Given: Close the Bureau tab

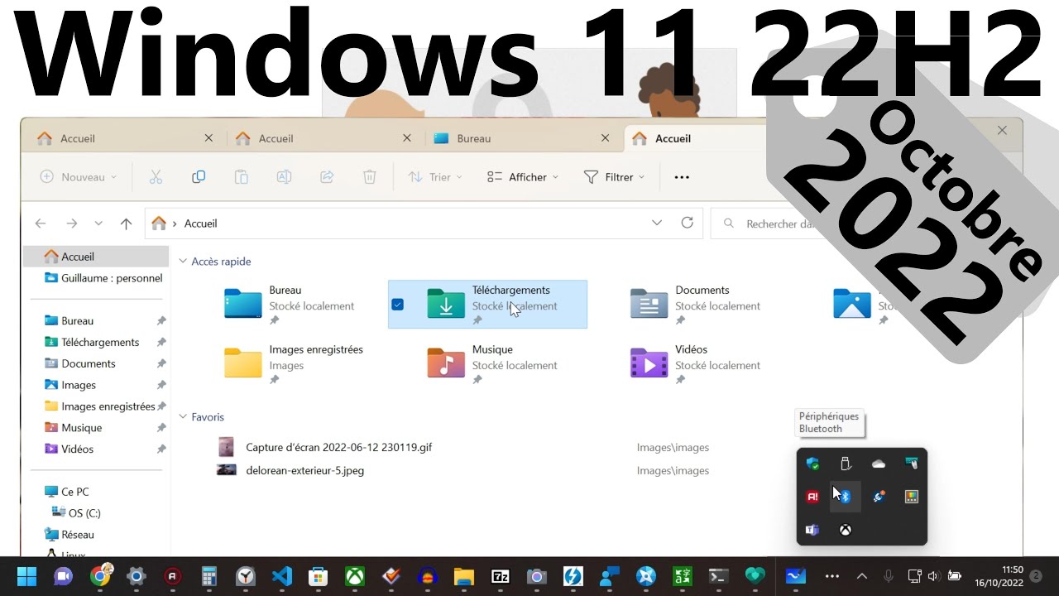Looking at the screenshot, I should (x=606, y=138).
